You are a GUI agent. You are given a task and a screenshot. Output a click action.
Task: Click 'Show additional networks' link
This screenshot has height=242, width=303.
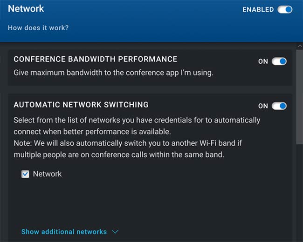(x=64, y=232)
